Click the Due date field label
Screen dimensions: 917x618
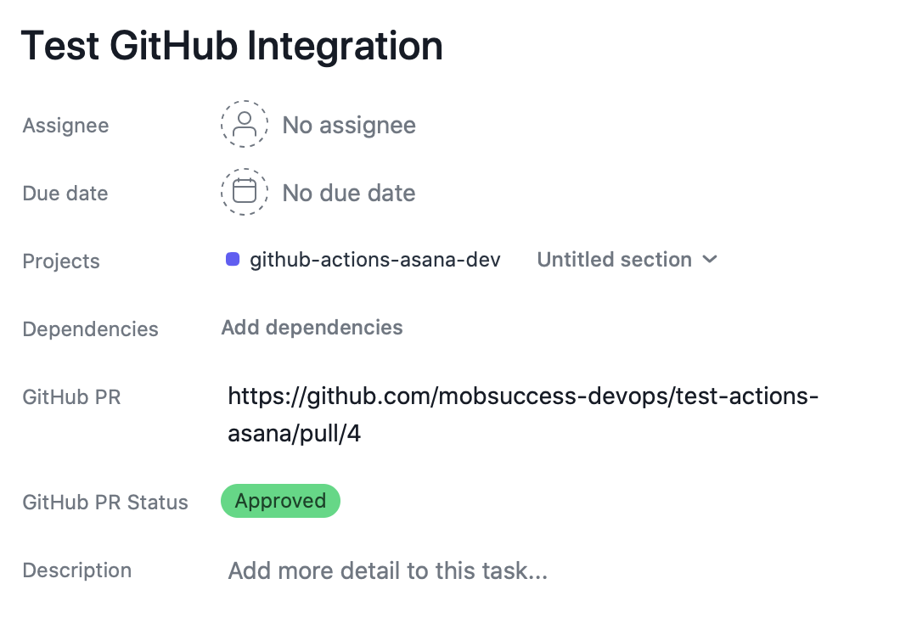pos(65,194)
